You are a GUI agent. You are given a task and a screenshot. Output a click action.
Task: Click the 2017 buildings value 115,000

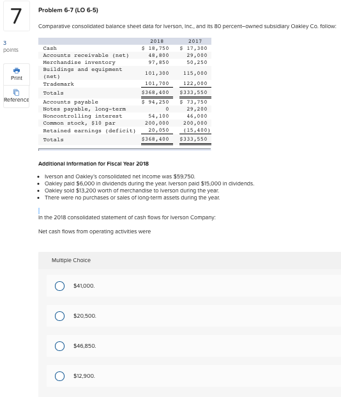195,73
